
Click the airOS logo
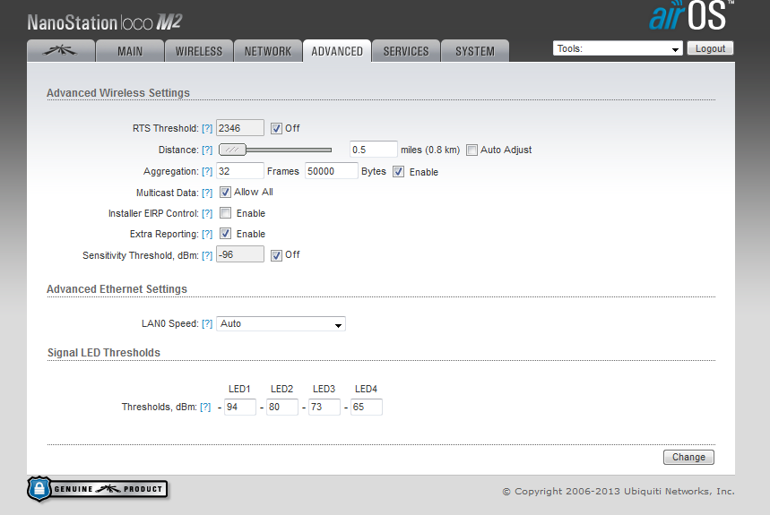690,16
